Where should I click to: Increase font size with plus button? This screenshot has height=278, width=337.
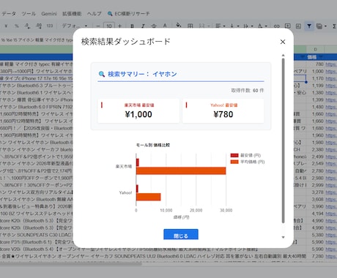pos(119,26)
